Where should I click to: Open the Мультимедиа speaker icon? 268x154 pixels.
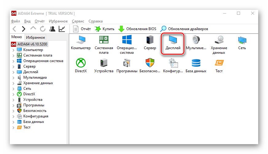(x=196, y=40)
